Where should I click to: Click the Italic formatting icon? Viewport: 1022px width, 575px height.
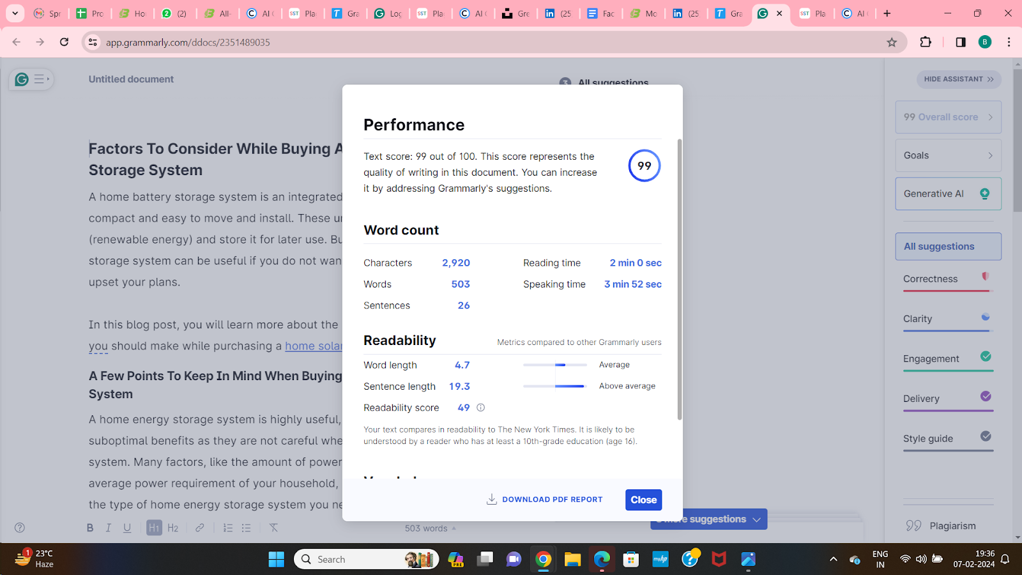(x=109, y=528)
